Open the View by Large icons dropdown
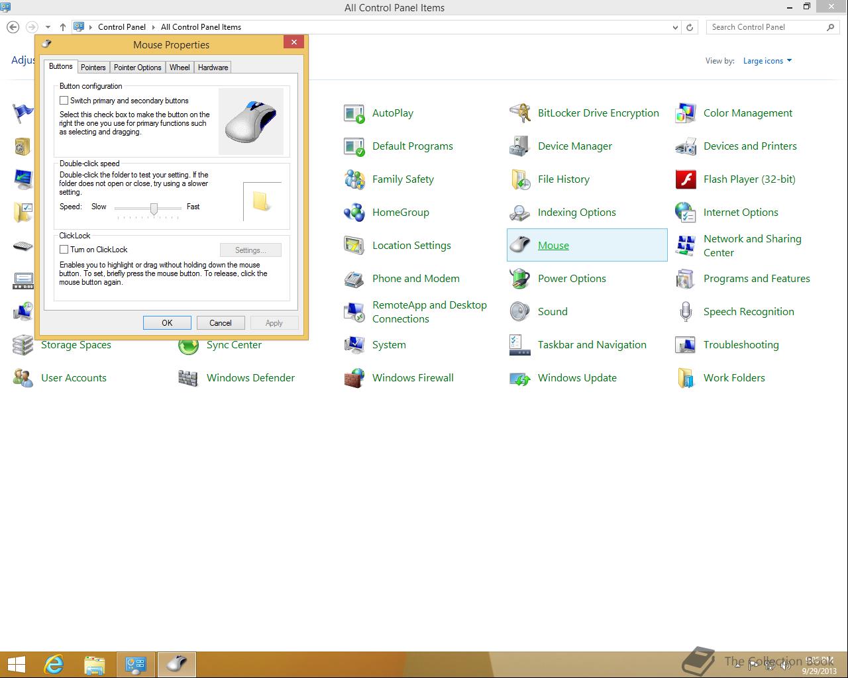Screen dimensions: 848x678 tap(767, 61)
